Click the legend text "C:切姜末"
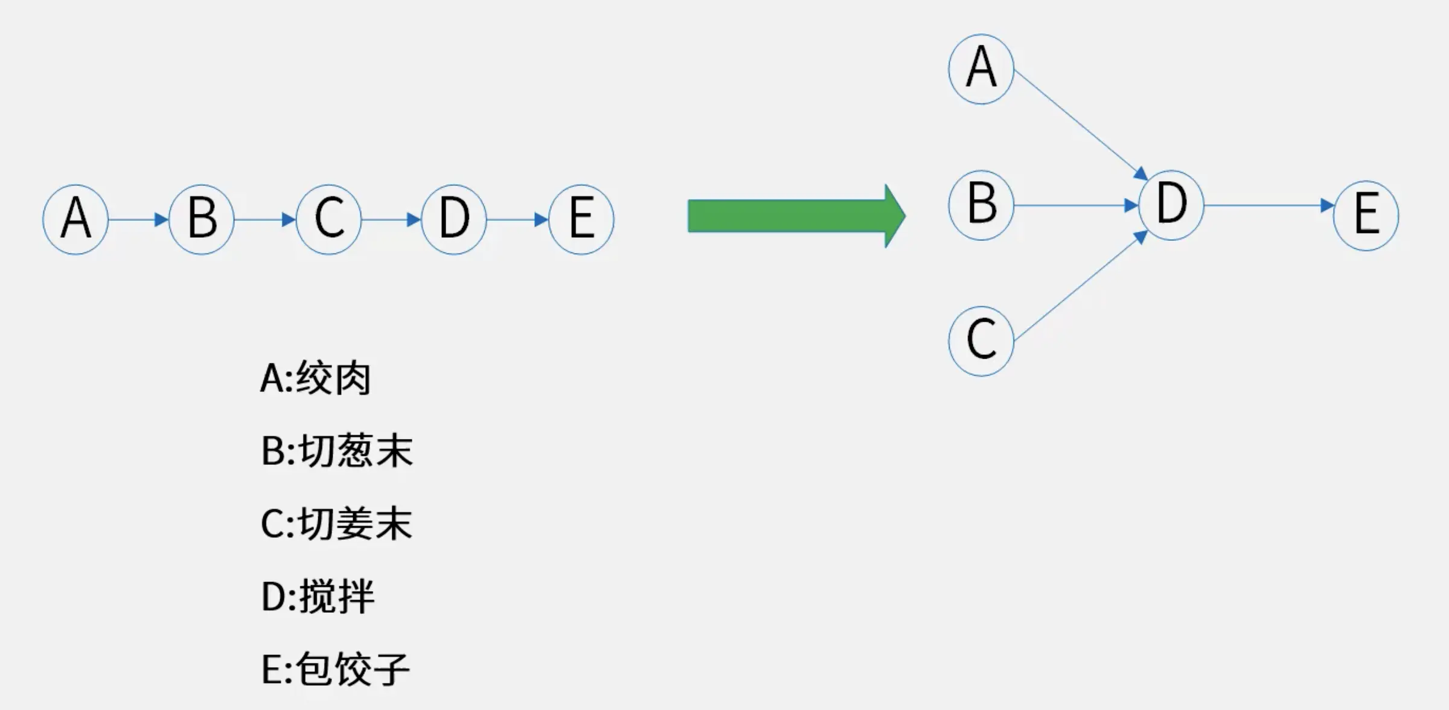This screenshot has width=1449, height=710. pos(336,523)
